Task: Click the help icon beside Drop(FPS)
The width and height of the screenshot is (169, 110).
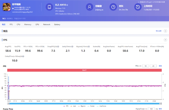Action: tap(58, 46)
